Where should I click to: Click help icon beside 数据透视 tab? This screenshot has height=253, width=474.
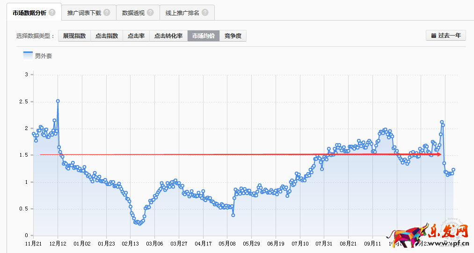point(150,13)
